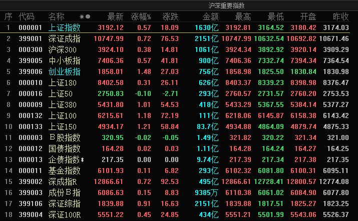Sort by the 最高 column header

(243, 16)
